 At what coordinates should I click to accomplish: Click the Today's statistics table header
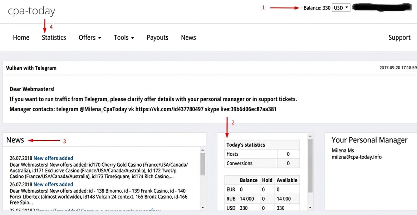(x=262, y=145)
